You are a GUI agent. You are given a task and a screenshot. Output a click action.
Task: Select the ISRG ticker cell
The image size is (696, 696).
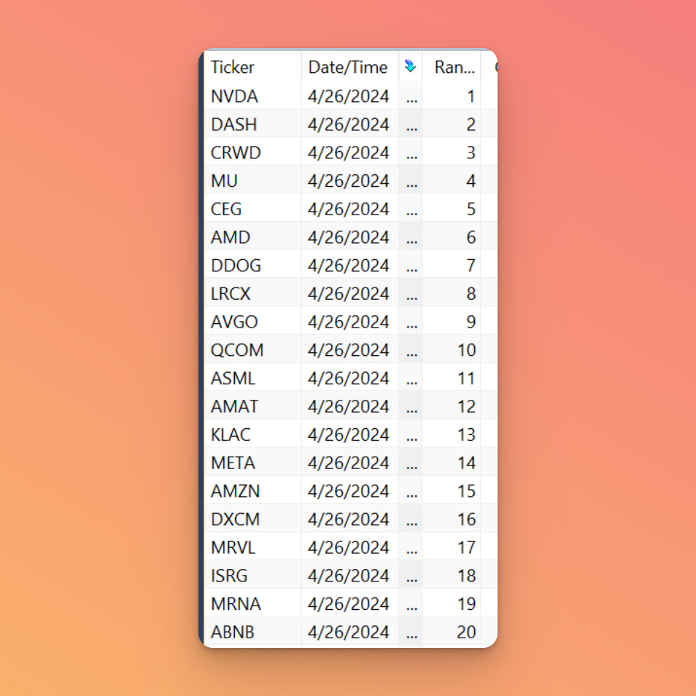tap(252, 576)
